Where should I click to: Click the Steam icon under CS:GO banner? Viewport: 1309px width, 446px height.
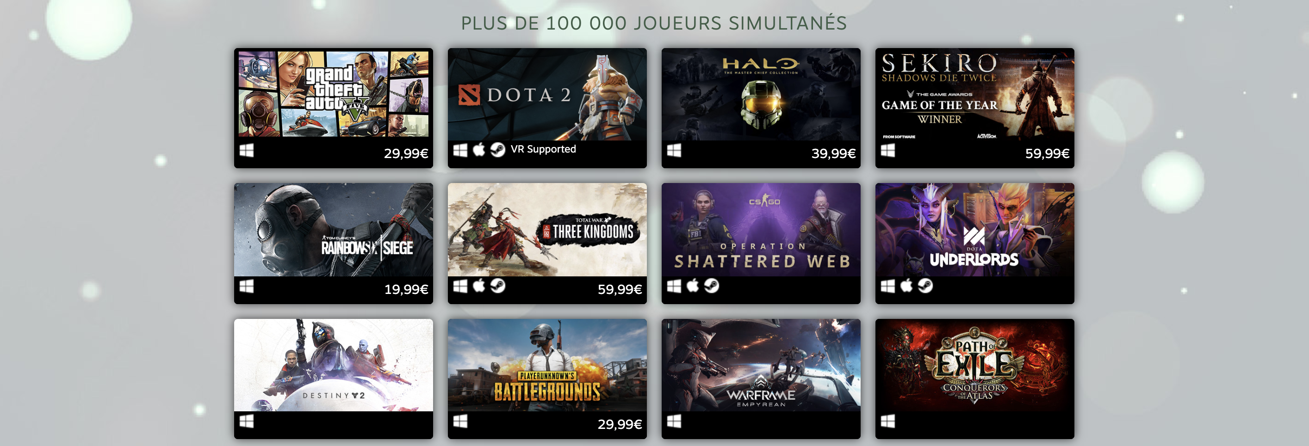pyautogui.click(x=712, y=286)
